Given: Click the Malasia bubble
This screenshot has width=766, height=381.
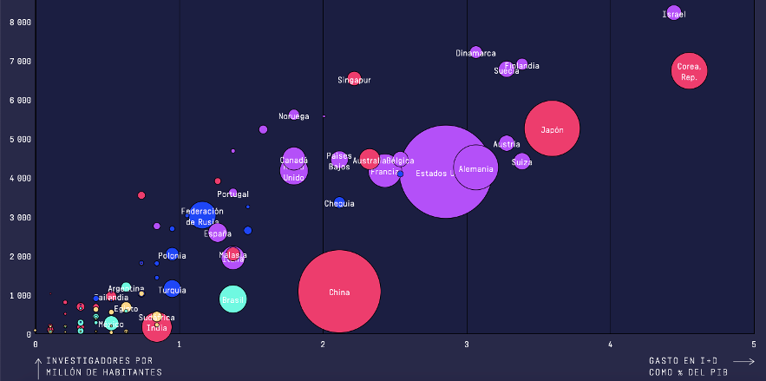Looking at the screenshot, I should (x=232, y=256).
